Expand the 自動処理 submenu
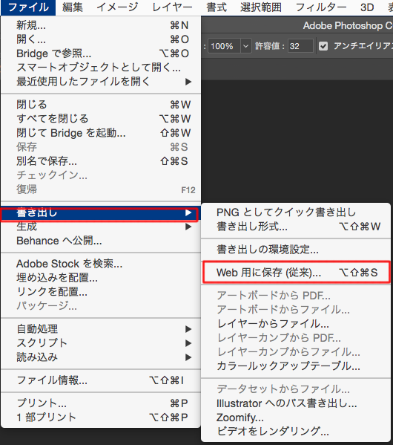 click(x=101, y=329)
